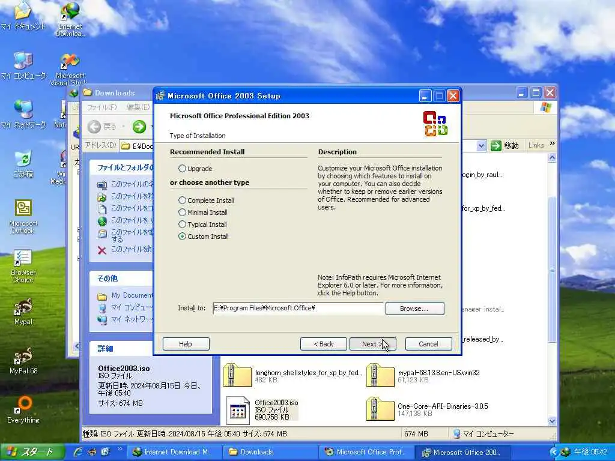Launch Everything search desktop shortcut
The image size is (615, 461).
tap(23, 410)
